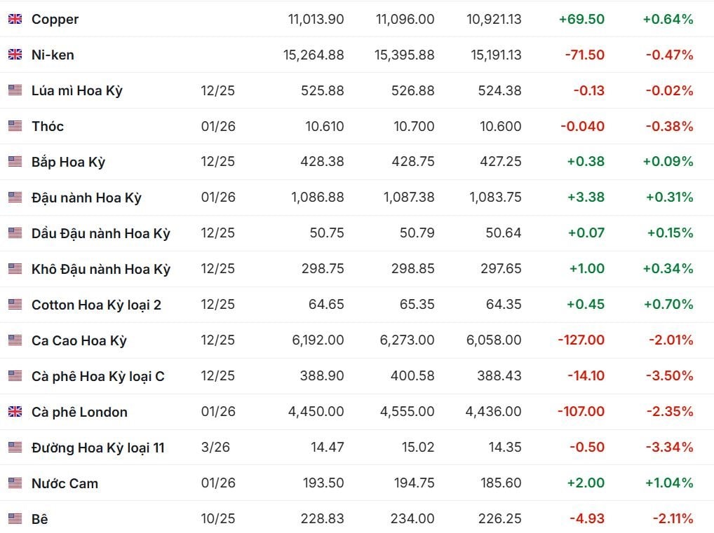Click the UK flag beside Copper
714x533 pixels.
click(x=15, y=20)
